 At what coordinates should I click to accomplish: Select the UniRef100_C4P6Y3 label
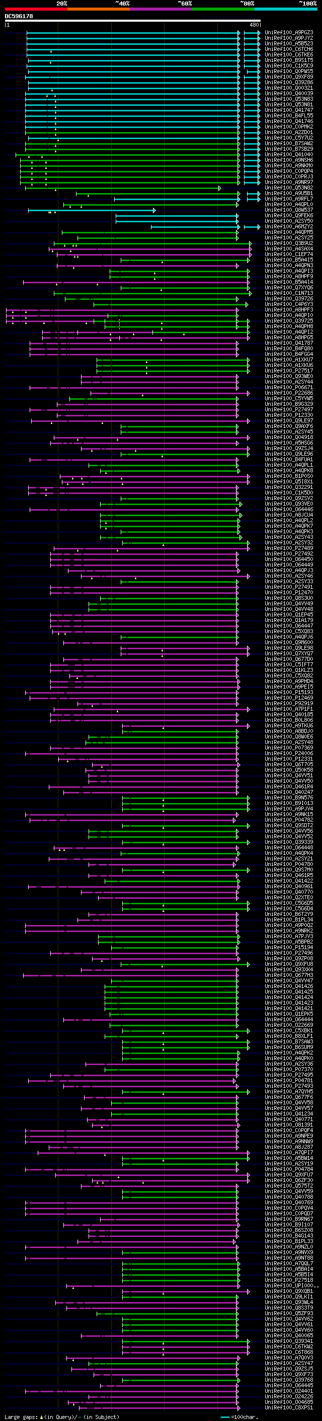(289, 304)
